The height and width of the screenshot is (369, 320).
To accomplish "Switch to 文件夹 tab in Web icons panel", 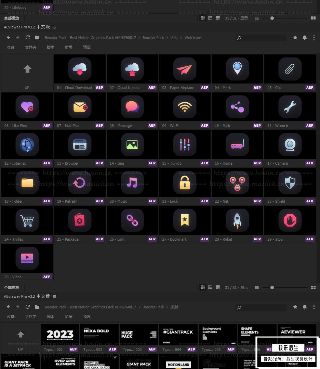I will (x=30, y=47).
